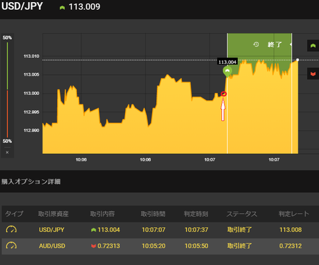Select AUD/USD asset in trade table
The image size is (319, 265).
[52, 246]
